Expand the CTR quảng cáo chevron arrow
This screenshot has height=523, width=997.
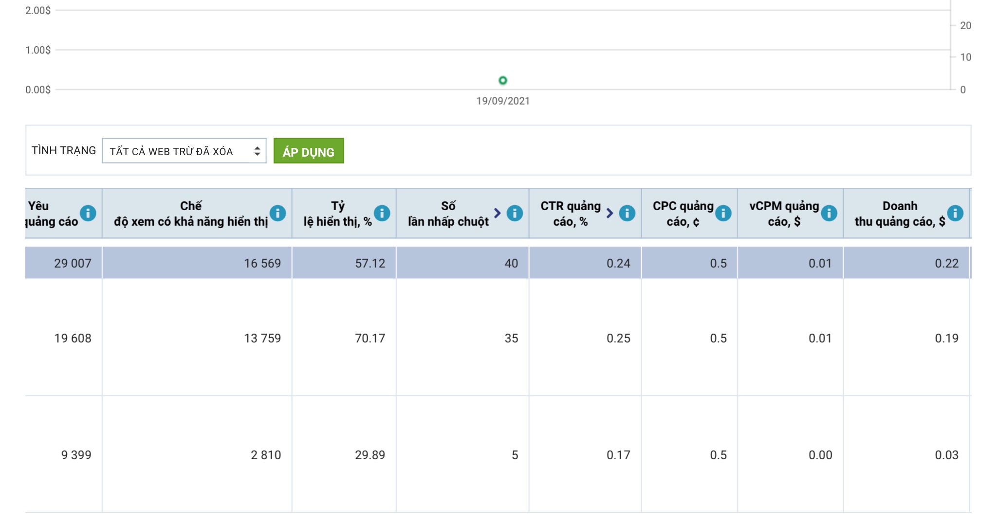(x=609, y=213)
